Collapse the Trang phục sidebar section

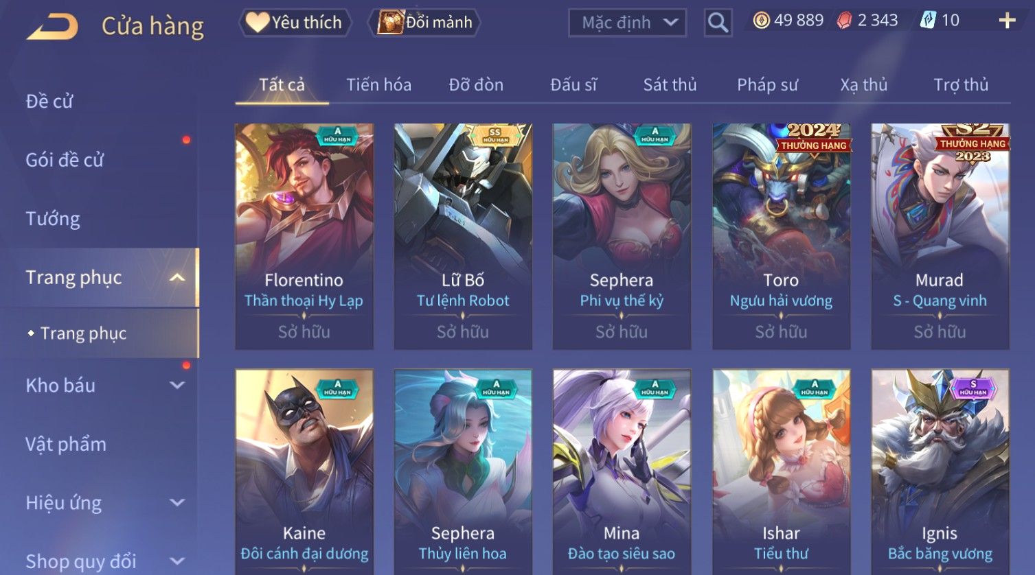pos(177,277)
